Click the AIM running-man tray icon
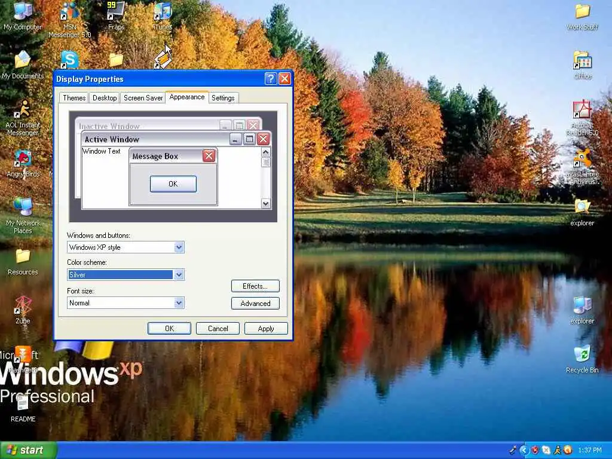Image resolution: width=612 pixels, height=459 pixels. point(557,451)
